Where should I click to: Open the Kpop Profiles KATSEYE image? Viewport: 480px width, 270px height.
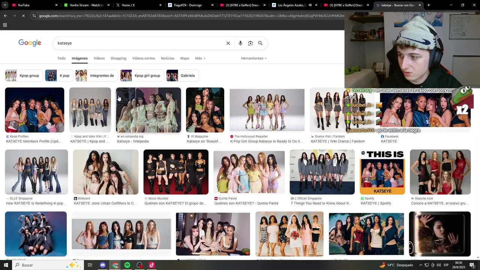pos(34,110)
